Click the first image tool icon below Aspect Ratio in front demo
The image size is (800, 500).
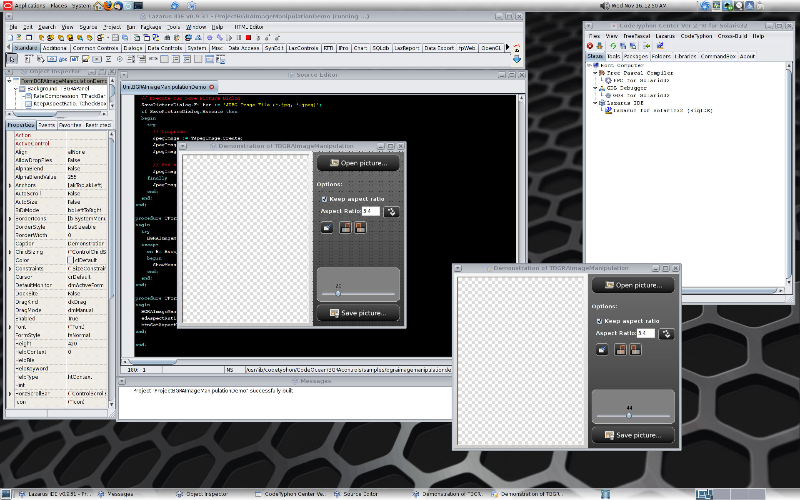pos(327,227)
